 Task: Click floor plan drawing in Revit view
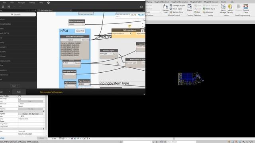coord(190,79)
